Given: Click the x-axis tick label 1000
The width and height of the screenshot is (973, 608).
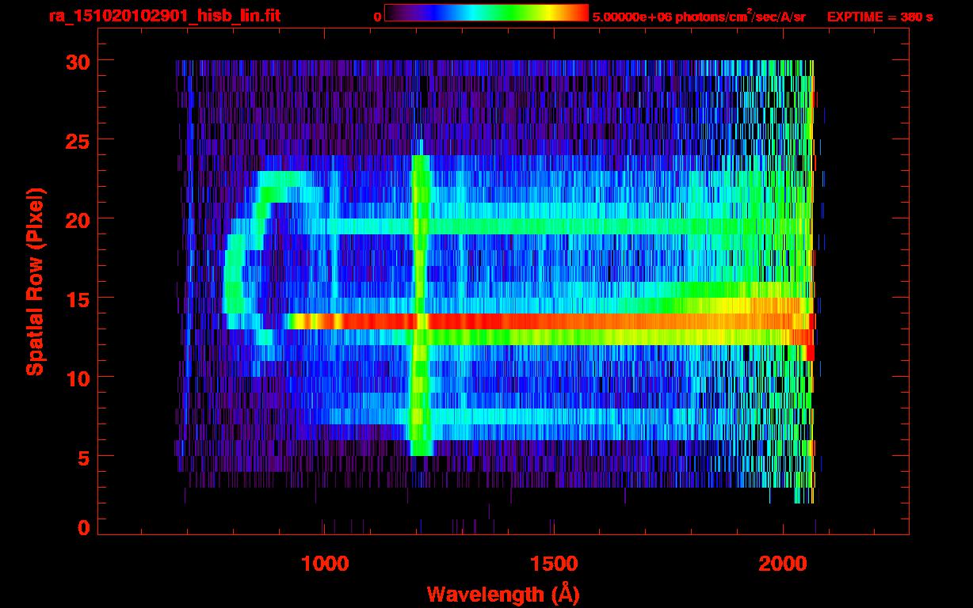Looking at the screenshot, I should (x=325, y=564).
